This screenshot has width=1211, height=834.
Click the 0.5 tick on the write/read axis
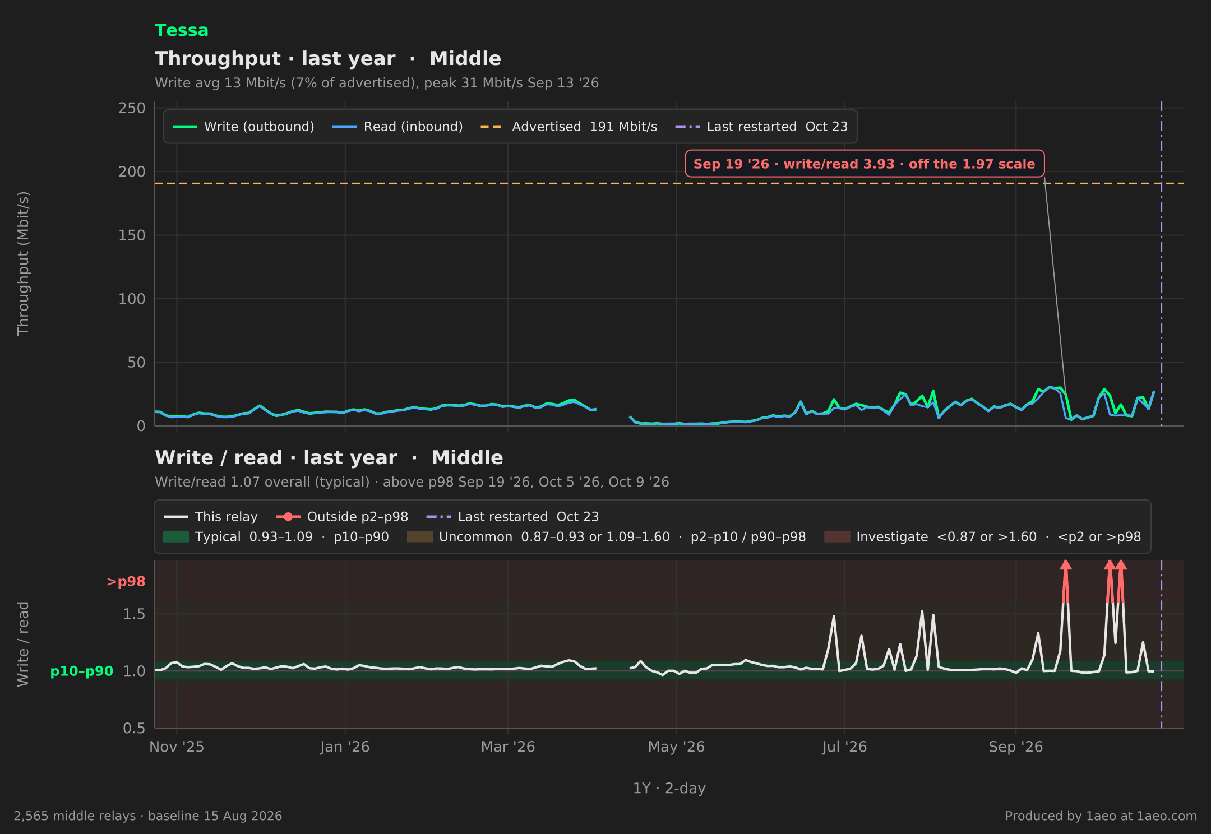[134, 728]
